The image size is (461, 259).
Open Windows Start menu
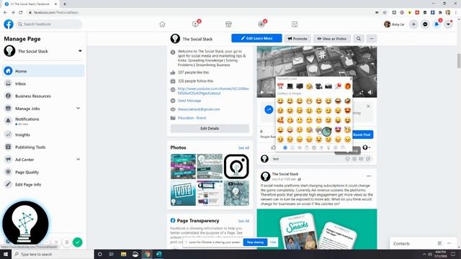point(6,254)
